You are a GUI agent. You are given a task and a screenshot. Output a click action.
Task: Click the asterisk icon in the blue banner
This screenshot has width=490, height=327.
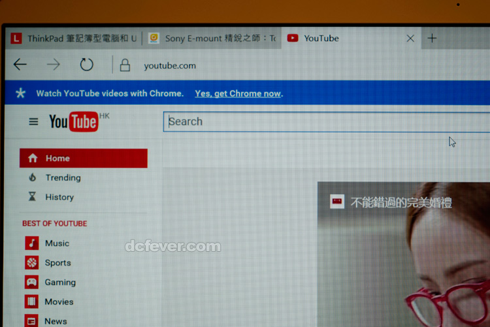point(21,94)
